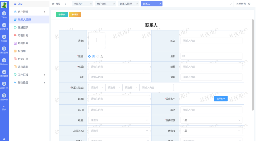This screenshot has height=141, width=256.
Task: Click the vertical scrollbar on the form
Action: [252, 62]
